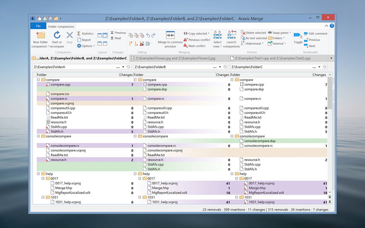Open the File menu tab
Viewport: 365px width, 228px height.
[38, 26]
